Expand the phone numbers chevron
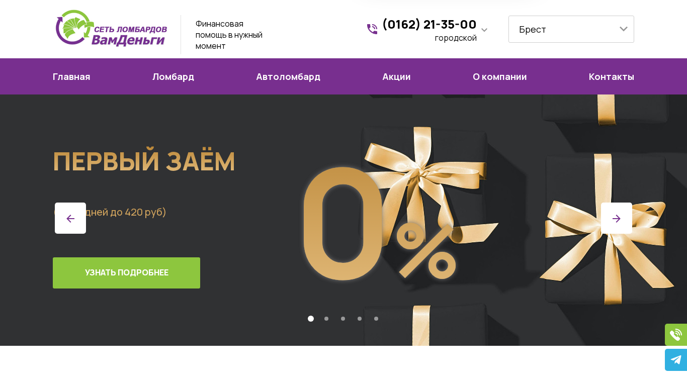The width and height of the screenshot is (687, 386). 484,30
